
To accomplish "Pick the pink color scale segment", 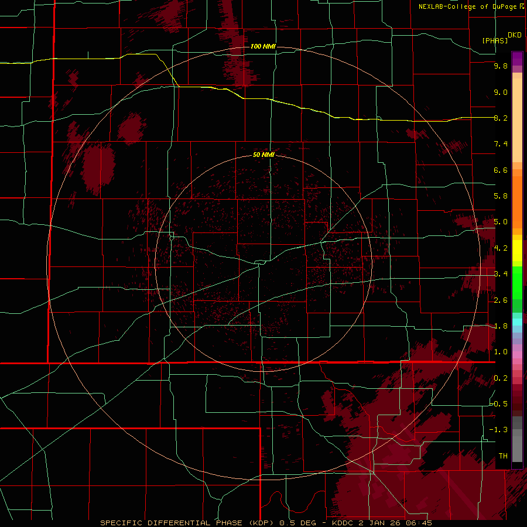I will click(x=517, y=355).
